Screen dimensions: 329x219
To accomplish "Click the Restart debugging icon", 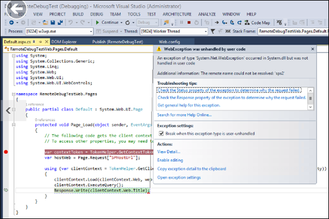I will pos(196,22).
